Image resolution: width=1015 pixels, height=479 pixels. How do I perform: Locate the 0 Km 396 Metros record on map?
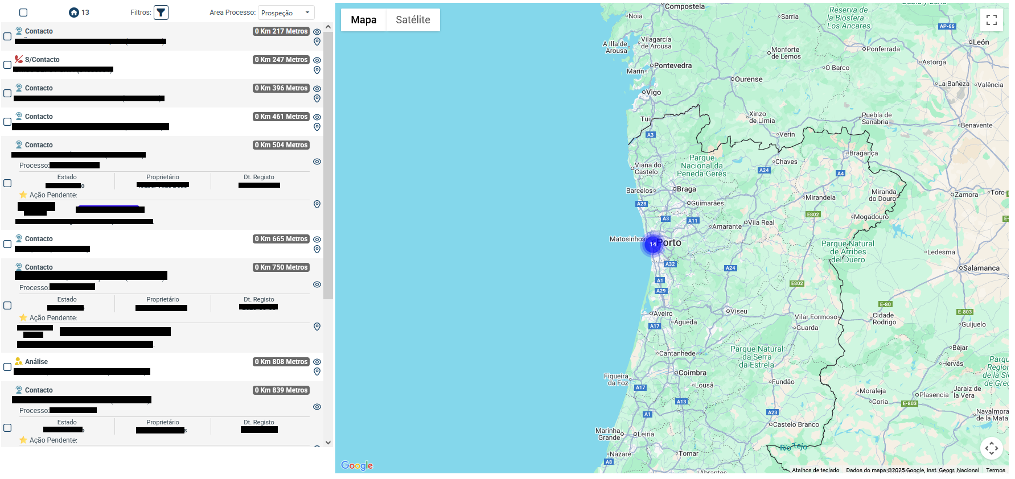click(317, 98)
